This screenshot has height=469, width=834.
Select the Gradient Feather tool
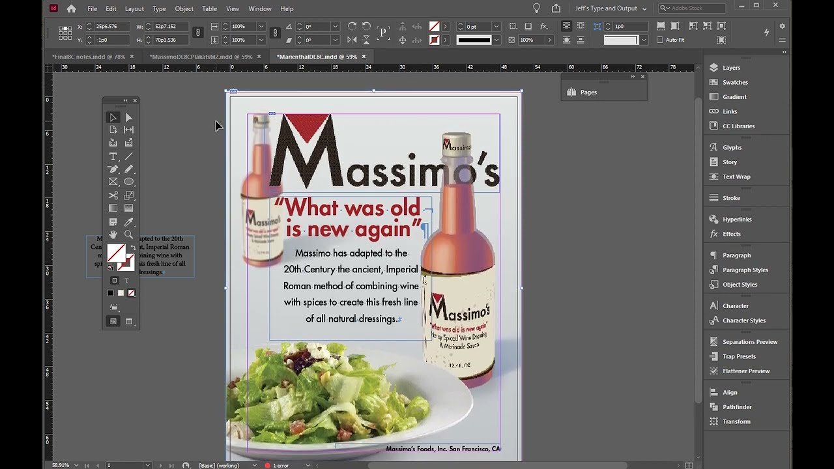click(129, 208)
